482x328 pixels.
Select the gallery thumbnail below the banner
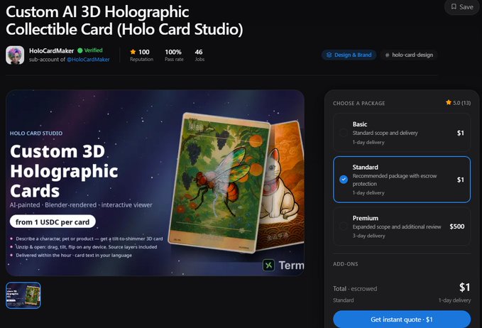(23, 295)
